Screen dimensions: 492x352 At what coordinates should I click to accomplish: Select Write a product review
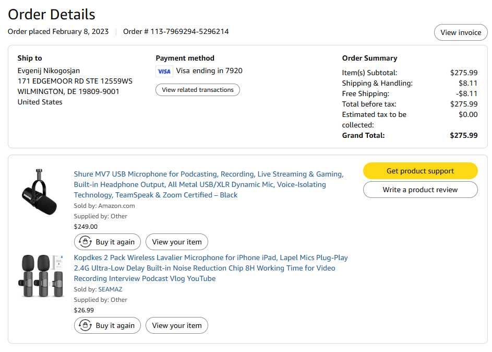coord(420,190)
